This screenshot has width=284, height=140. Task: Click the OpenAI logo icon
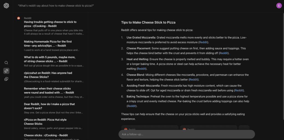6,6
